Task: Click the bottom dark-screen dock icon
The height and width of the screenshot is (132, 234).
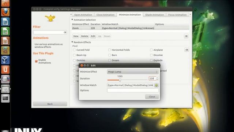Action: click(x=5, y=98)
